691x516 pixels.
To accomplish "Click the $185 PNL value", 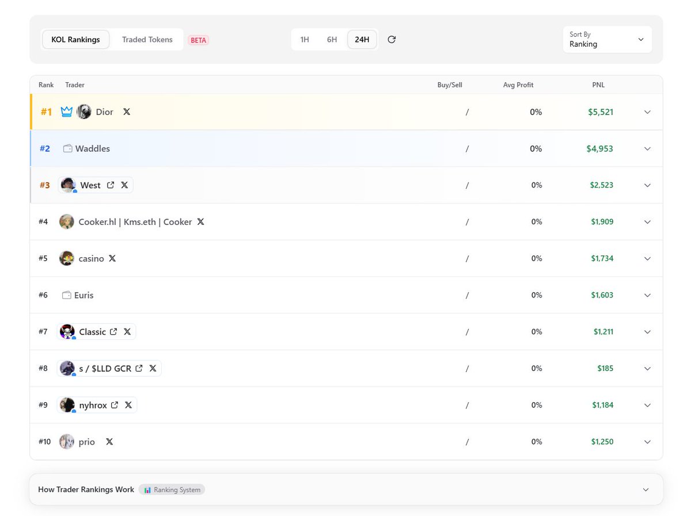I will pos(605,368).
